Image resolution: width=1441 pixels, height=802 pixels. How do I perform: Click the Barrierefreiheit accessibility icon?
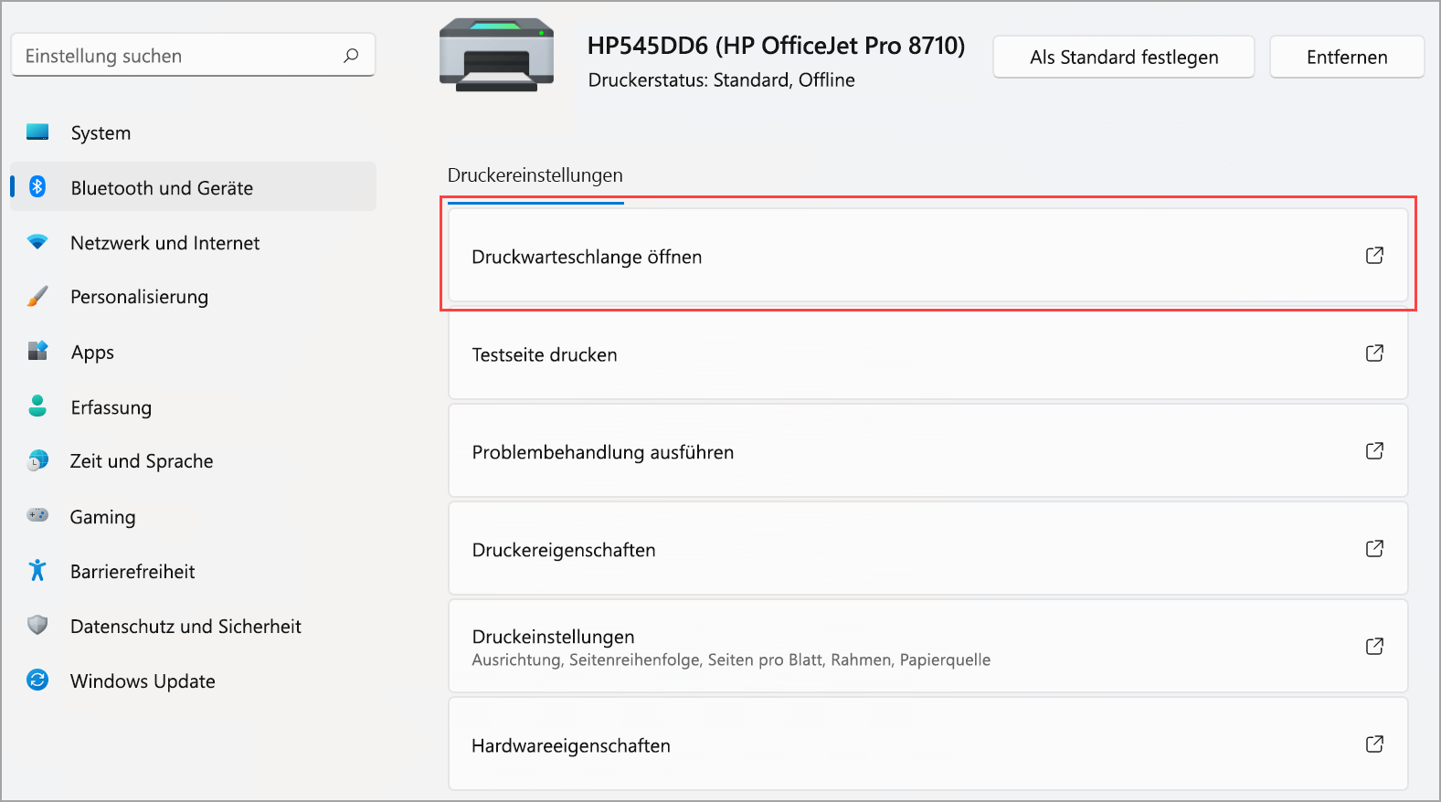37,570
